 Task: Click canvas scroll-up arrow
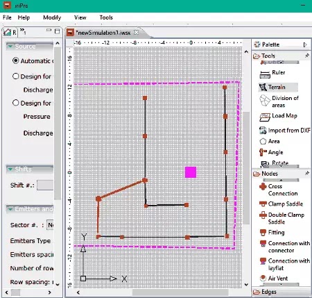[246, 52]
